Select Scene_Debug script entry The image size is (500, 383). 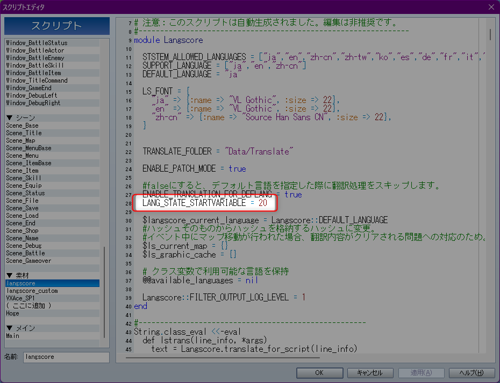click(x=53, y=246)
